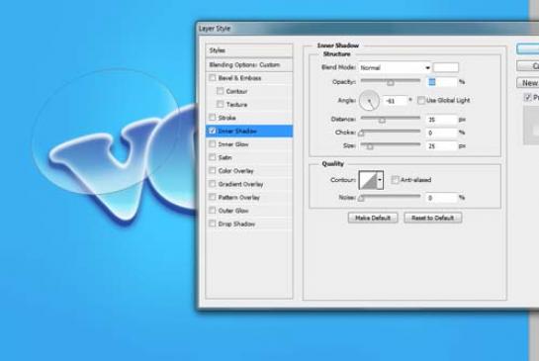Select the Inner Shadow row label
This screenshot has width=539, height=361.
237,131
